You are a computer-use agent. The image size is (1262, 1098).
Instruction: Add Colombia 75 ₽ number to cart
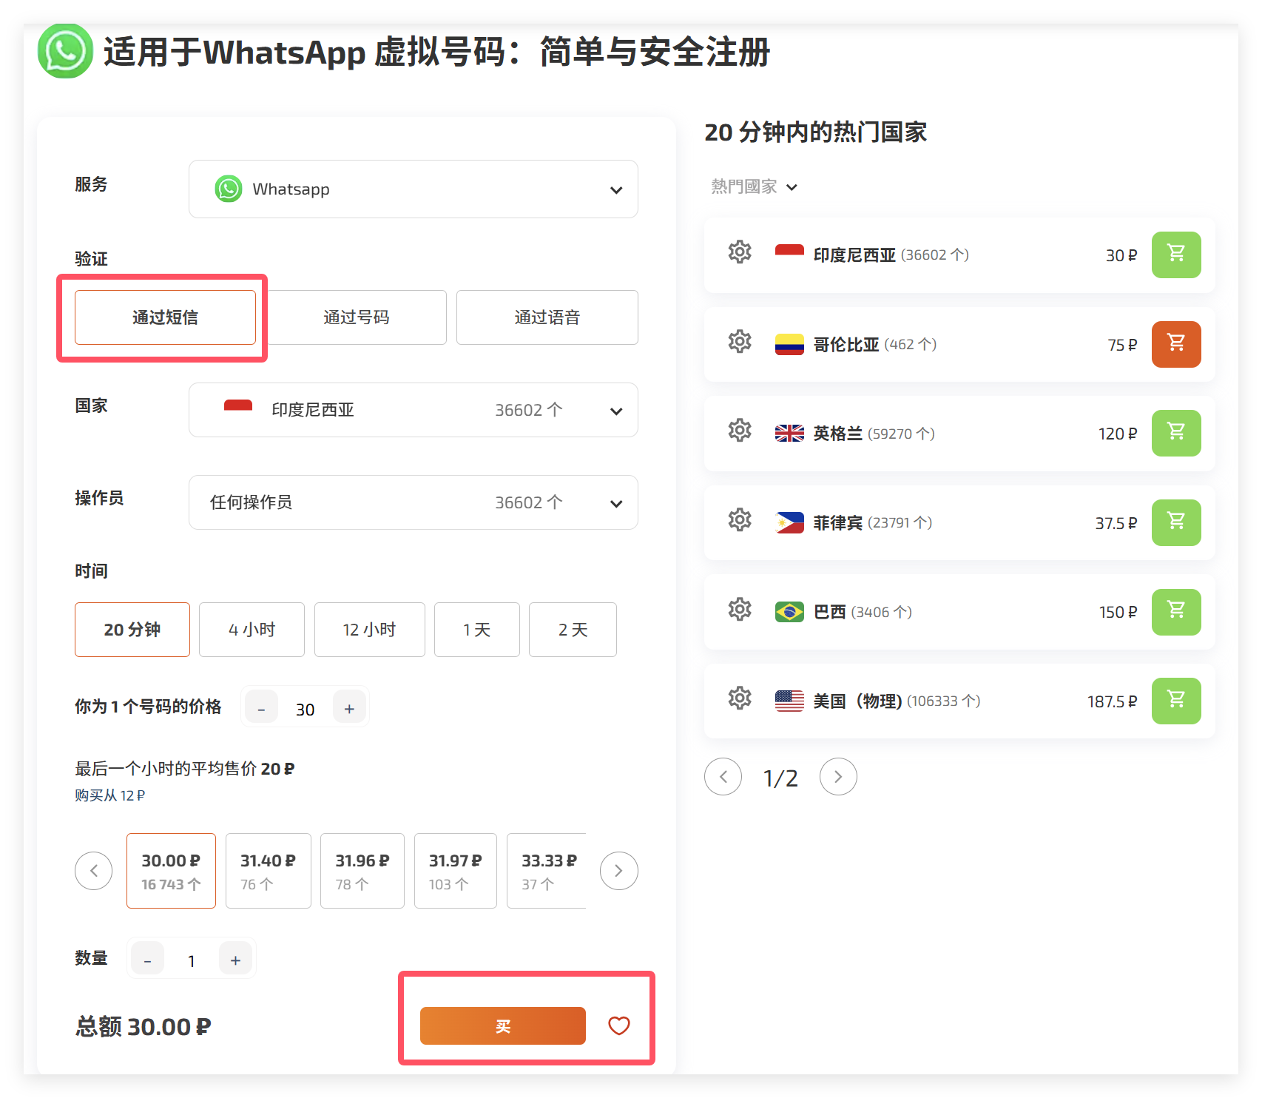[x=1176, y=344]
